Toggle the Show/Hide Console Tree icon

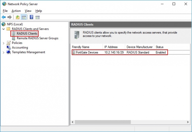[x=24, y=17]
